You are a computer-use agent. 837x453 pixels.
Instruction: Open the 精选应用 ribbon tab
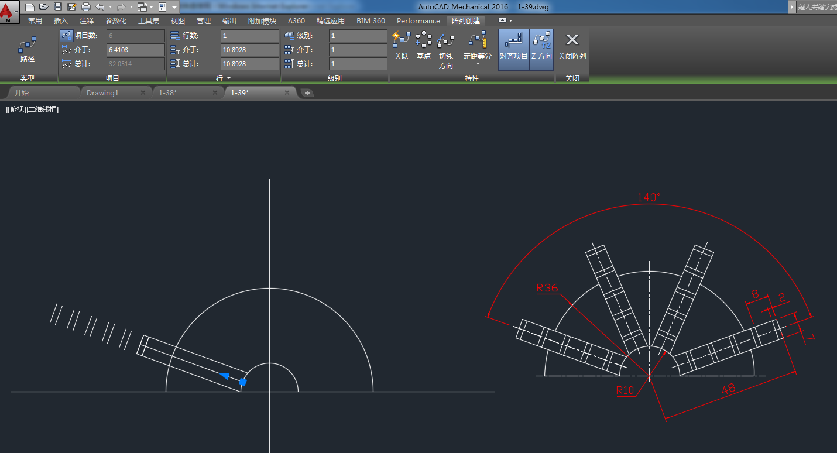[331, 20]
